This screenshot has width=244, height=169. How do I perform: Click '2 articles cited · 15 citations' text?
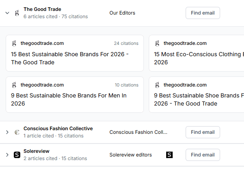click(55, 158)
